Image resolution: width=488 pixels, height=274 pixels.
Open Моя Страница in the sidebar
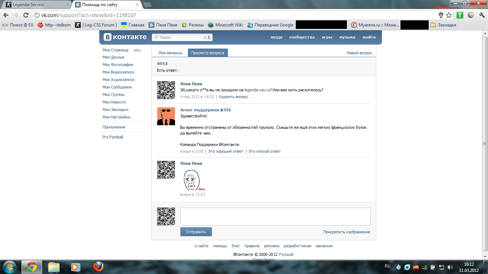click(115, 50)
